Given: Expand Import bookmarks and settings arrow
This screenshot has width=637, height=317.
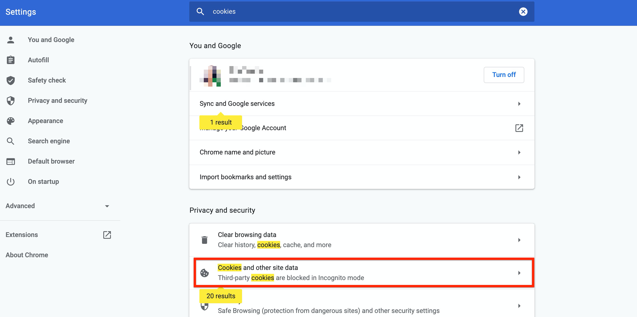Looking at the screenshot, I should pos(519,177).
